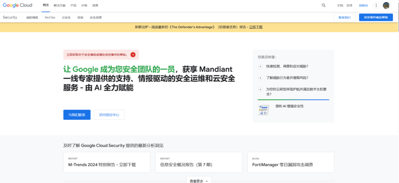Open 咨询 in Security nav
The width and height of the screenshot is (399, 183).
(x=80, y=17)
